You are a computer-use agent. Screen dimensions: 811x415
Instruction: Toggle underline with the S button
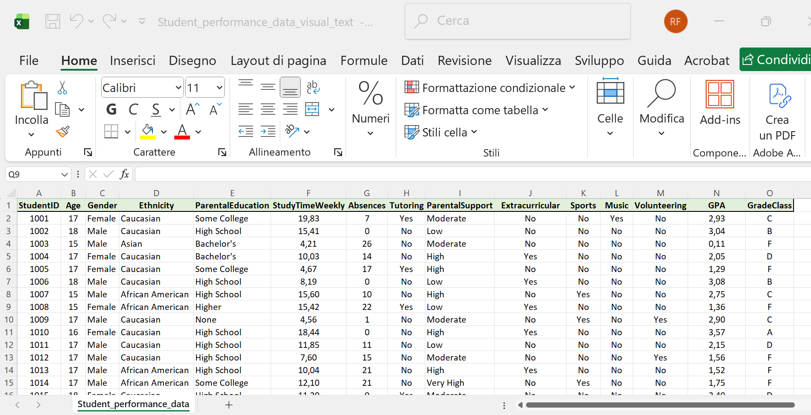coord(156,109)
